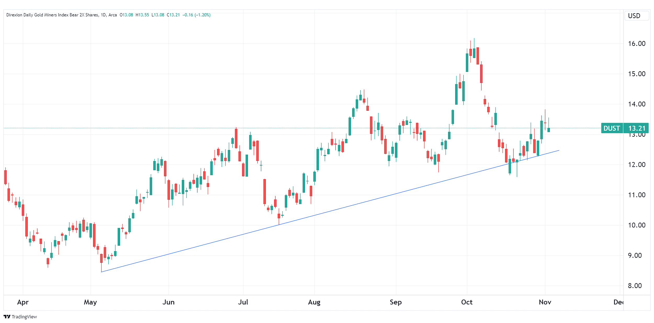Click the 9.00 price axis label
The image size is (654, 323).
(x=635, y=256)
